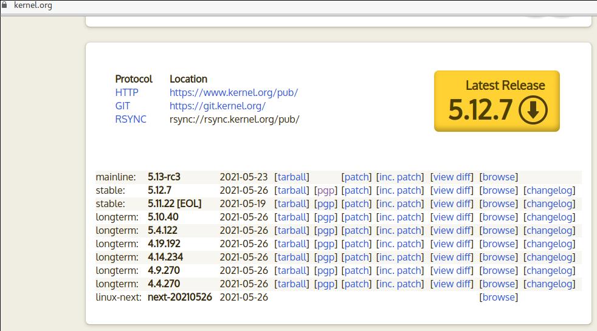Open the HTTP protocol link
Screen dimensions: 597x331
pyautogui.click(x=127, y=92)
